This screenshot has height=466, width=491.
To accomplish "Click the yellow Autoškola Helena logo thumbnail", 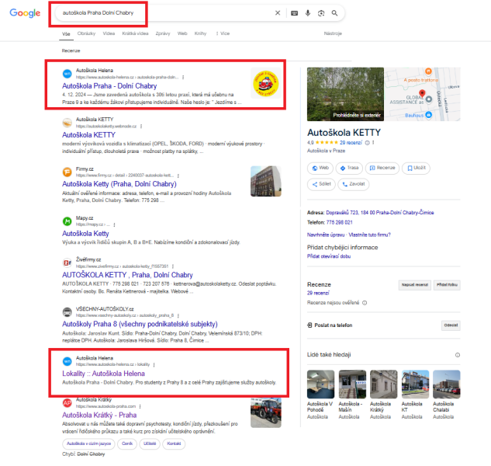I will 266,83.
